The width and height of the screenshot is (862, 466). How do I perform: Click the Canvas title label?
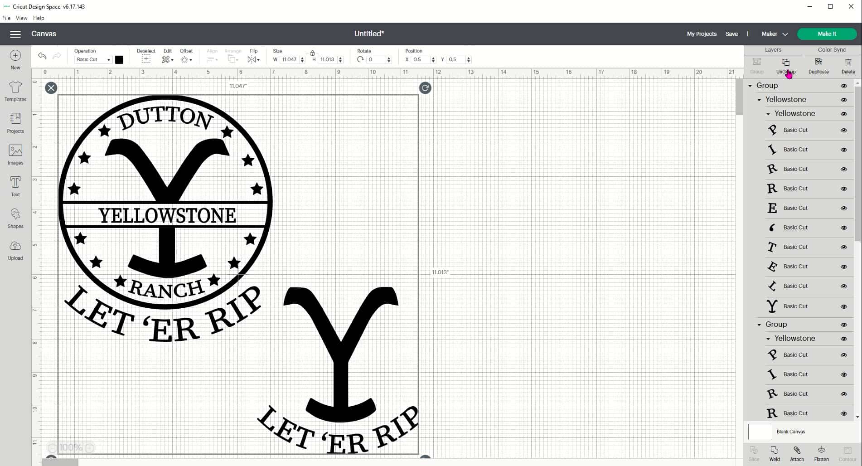(44, 34)
